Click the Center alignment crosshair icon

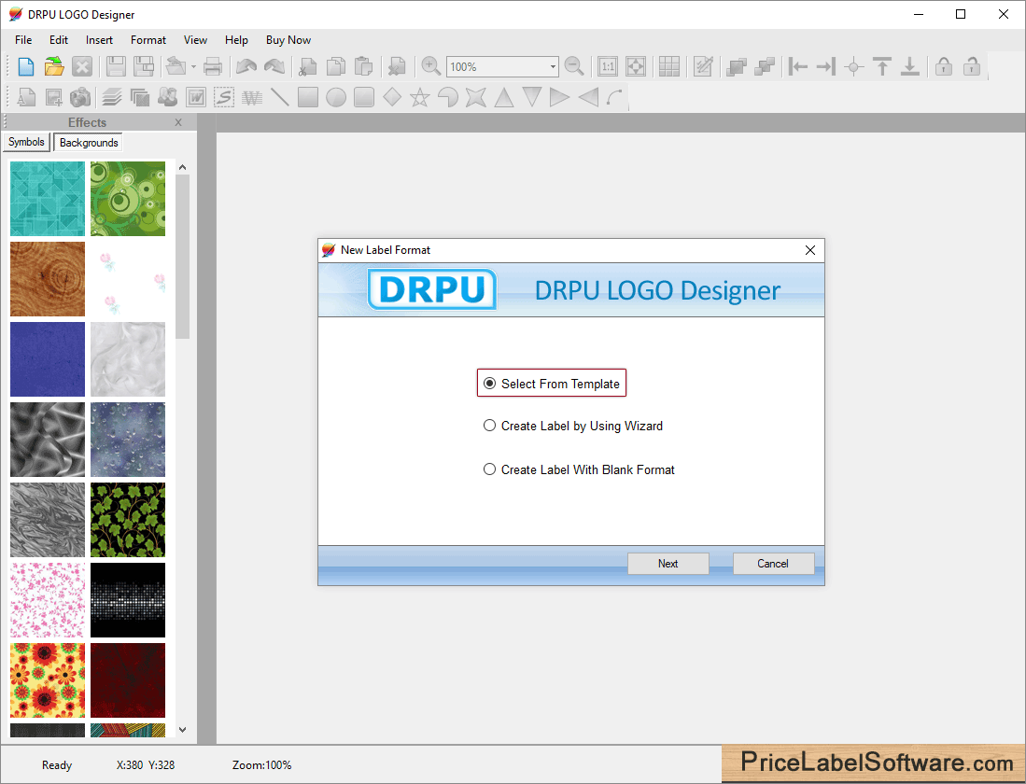coord(854,67)
